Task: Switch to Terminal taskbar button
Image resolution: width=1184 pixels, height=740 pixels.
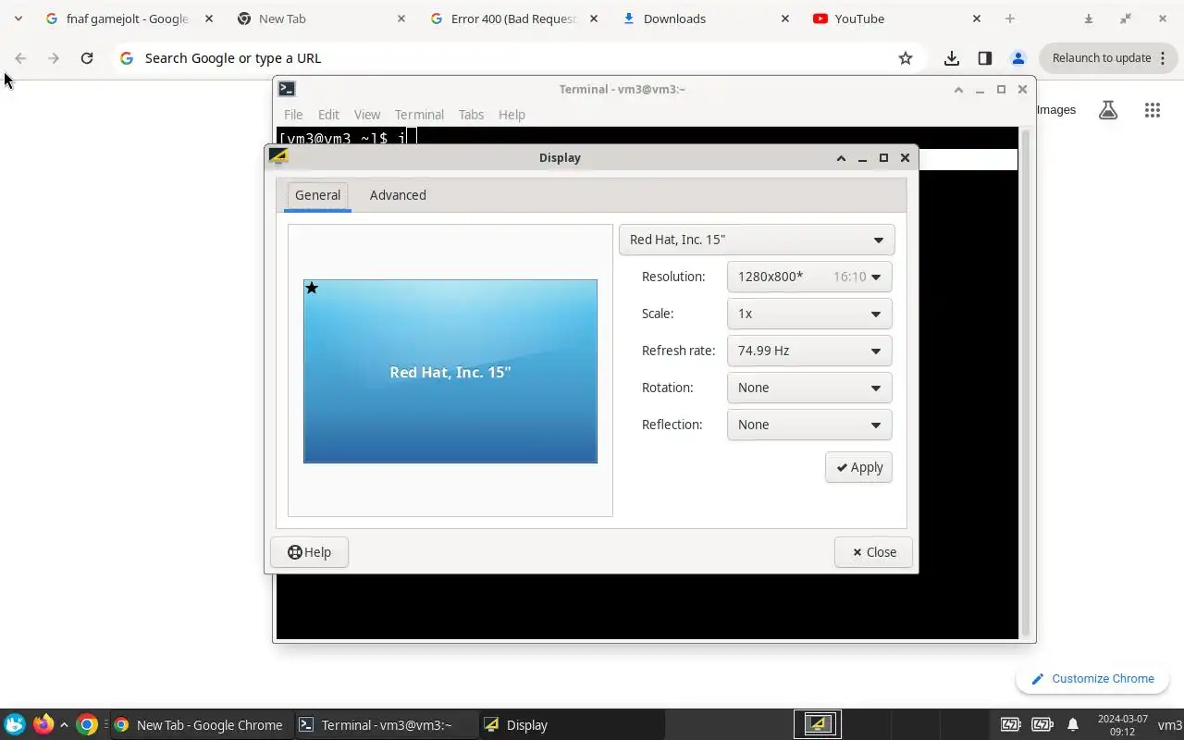Action: coord(388,725)
